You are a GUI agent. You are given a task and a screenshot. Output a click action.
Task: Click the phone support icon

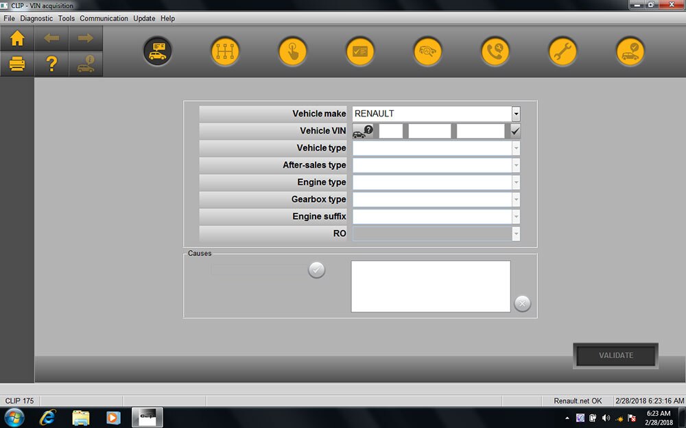[x=495, y=51]
